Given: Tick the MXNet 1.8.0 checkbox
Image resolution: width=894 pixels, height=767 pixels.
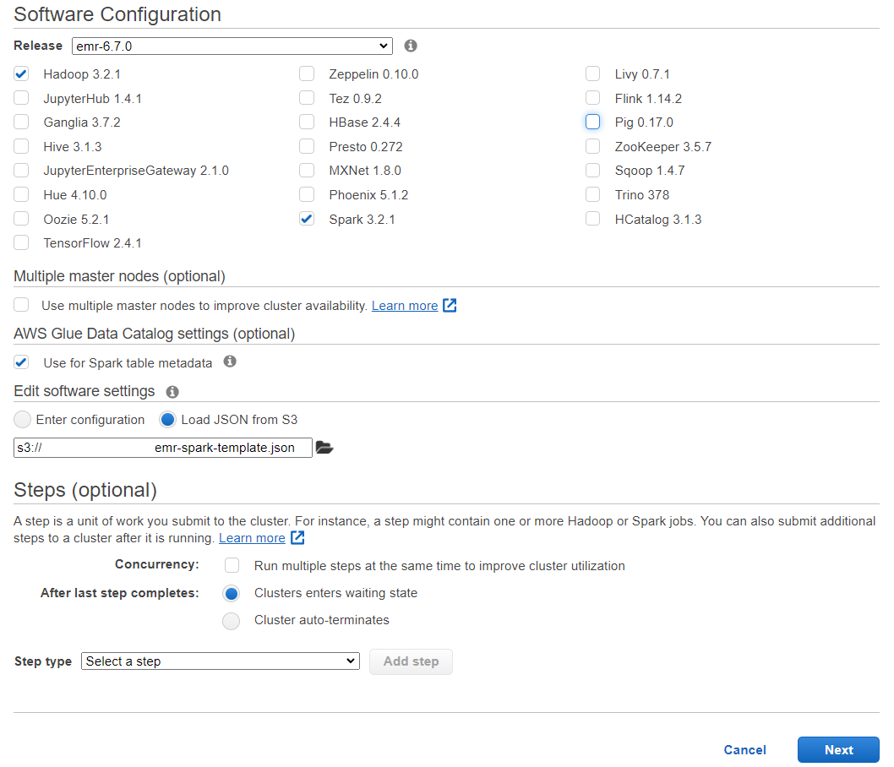Looking at the screenshot, I should click(x=307, y=171).
